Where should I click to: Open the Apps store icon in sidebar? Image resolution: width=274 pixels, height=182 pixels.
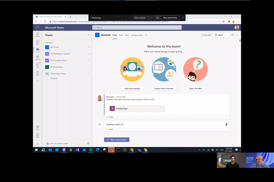coord(38,128)
